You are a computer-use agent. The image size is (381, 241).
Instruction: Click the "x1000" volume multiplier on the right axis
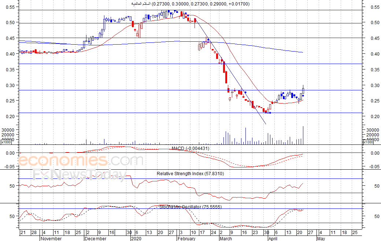[x=368, y=142]
